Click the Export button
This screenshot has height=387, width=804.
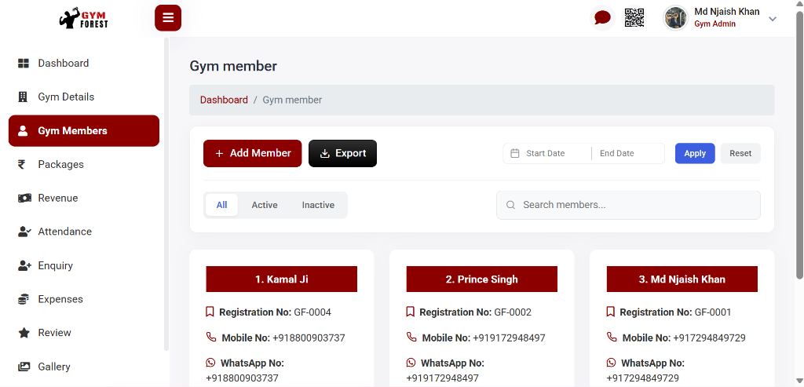pos(342,153)
